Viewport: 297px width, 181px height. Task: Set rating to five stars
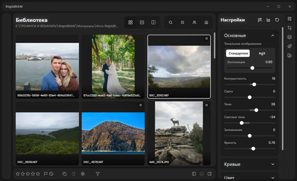tap(38, 174)
